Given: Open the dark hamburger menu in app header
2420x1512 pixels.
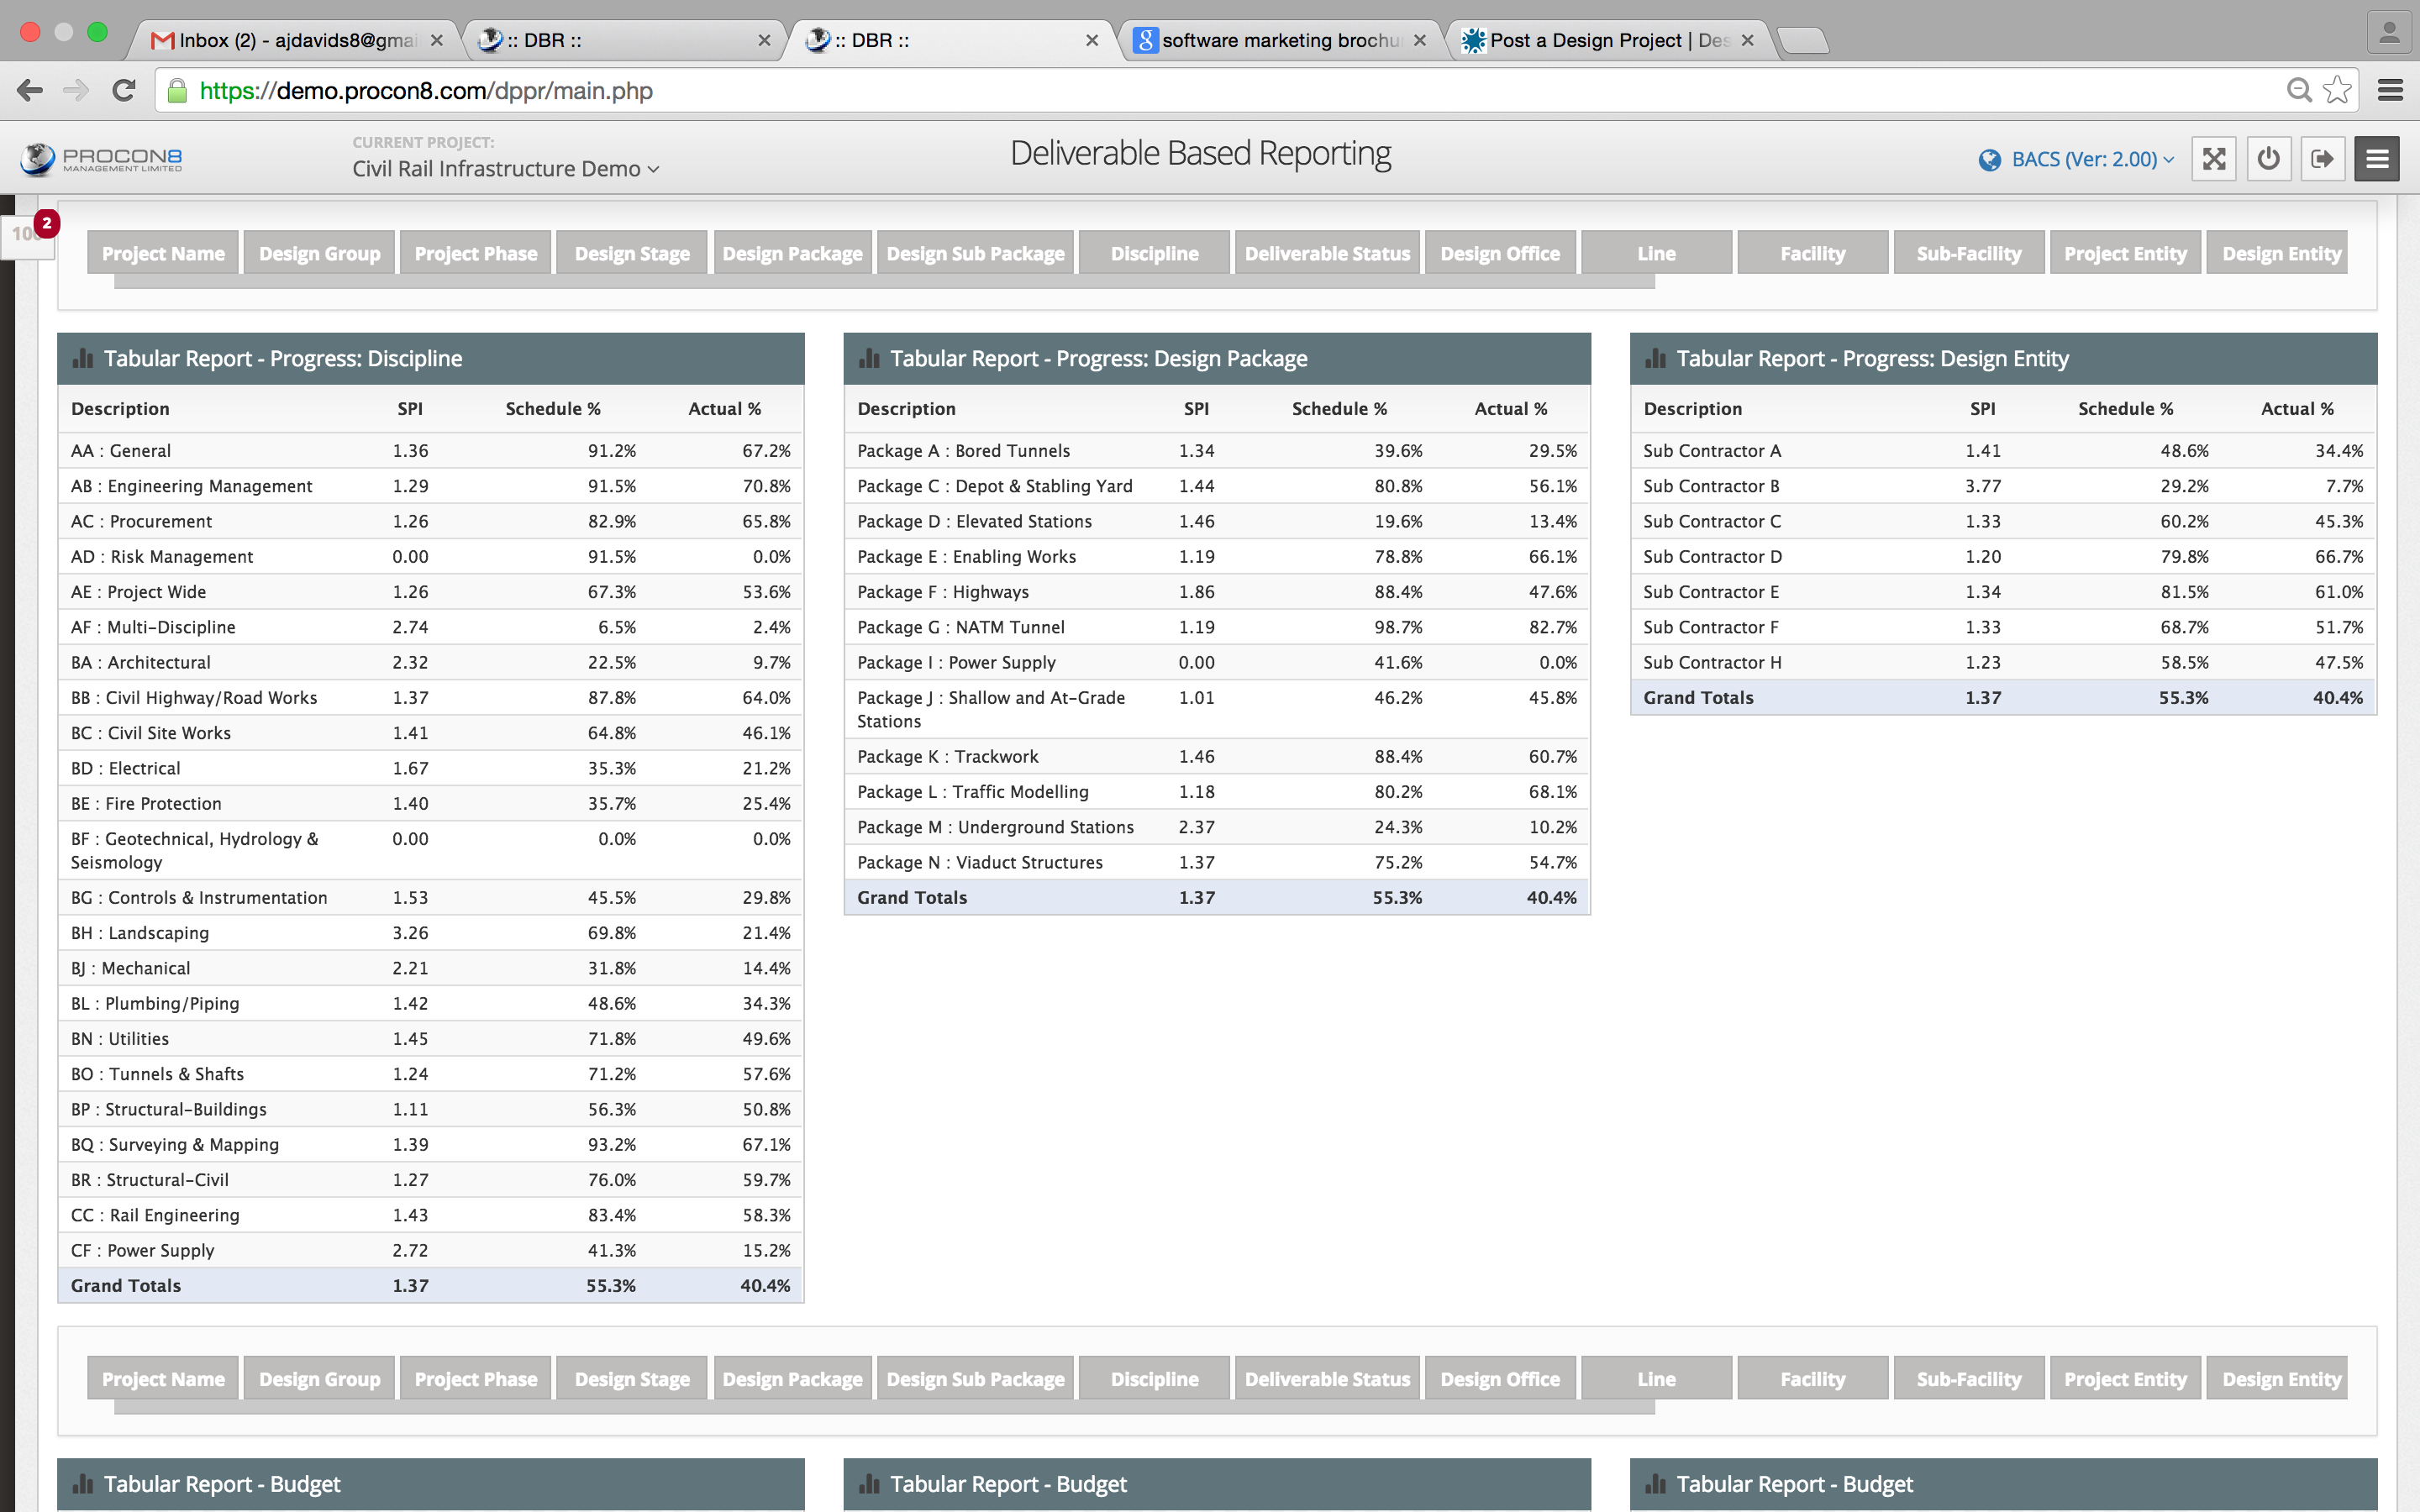Looking at the screenshot, I should pyautogui.click(x=2377, y=159).
